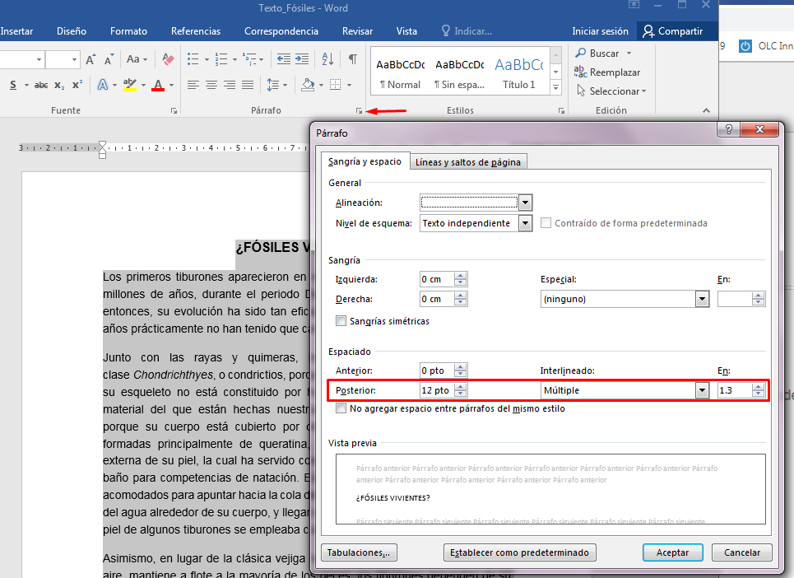
Task: Switch to Líneas y saltos de página tab
Action: [467, 162]
